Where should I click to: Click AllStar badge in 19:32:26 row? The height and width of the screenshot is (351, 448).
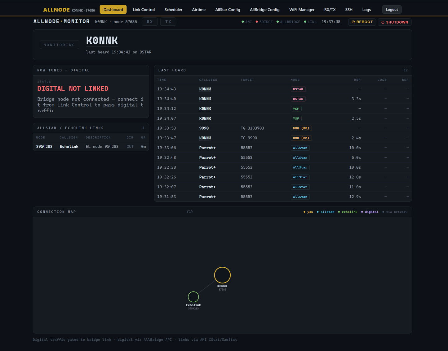tap(300, 177)
